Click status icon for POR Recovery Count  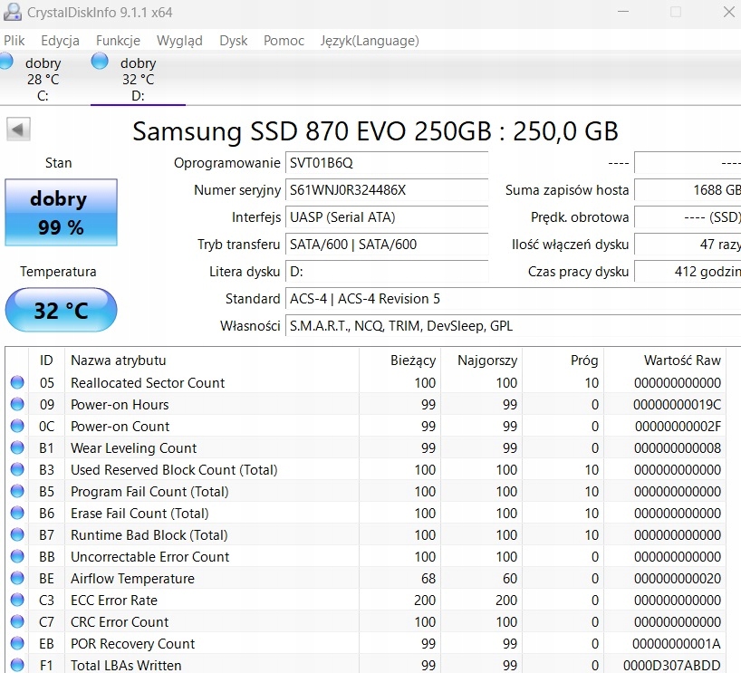pos(17,643)
